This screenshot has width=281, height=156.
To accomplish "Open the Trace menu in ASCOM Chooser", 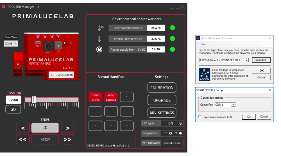I will coord(203,44).
